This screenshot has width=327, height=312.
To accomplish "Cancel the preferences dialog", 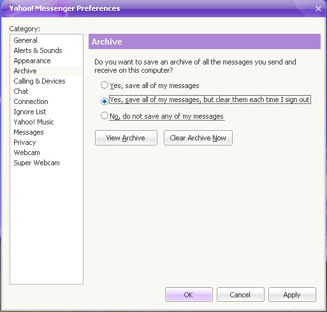I will pyautogui.click(x=240, y=295).
